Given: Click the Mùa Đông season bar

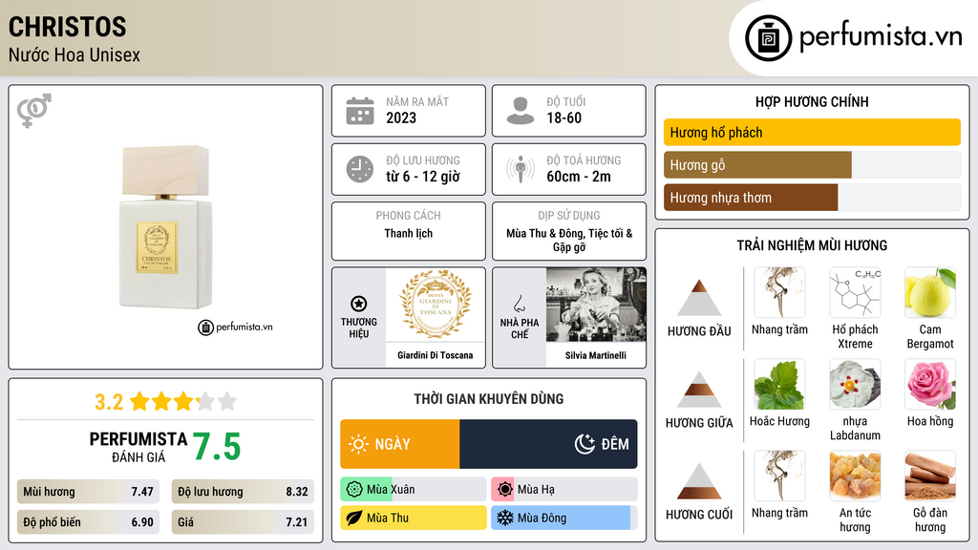Looking at the screenshot, I should pos(564,518).
